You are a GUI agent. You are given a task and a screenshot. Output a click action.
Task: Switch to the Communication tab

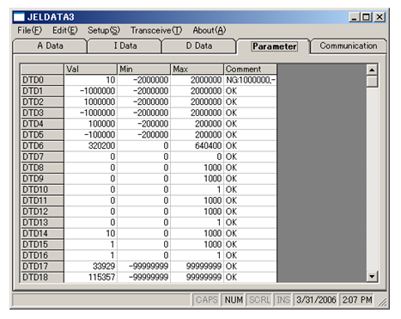click(x=349, y=46)
